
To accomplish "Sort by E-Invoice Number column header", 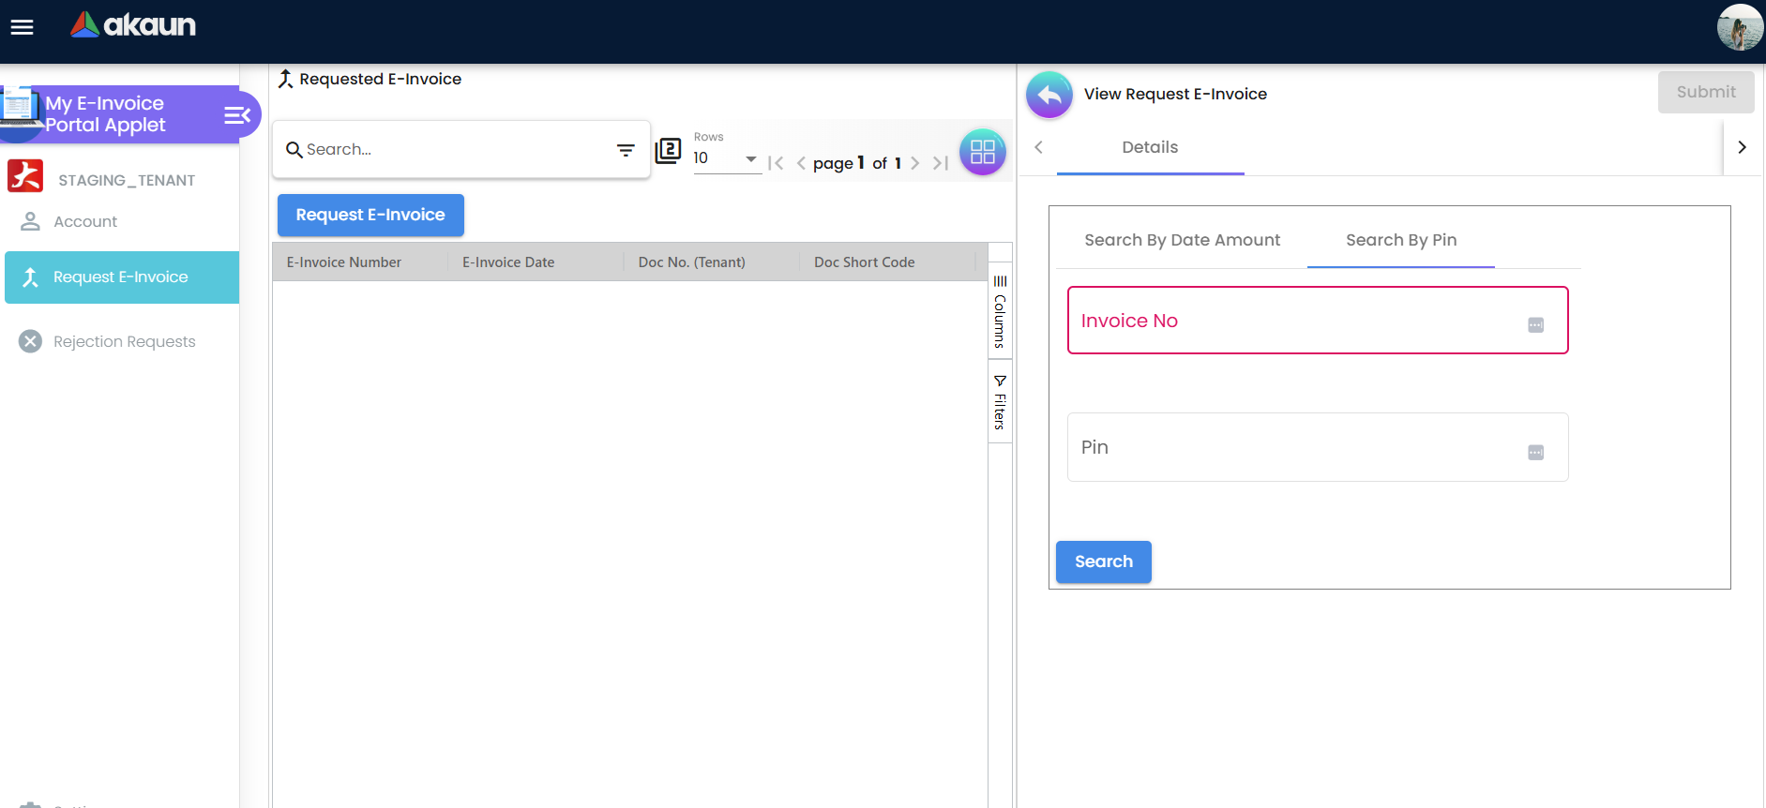I will pyautogui.click(x=344, y=262).
